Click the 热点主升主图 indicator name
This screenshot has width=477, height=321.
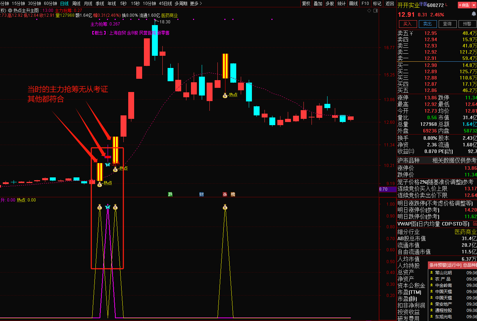[26, 10]
